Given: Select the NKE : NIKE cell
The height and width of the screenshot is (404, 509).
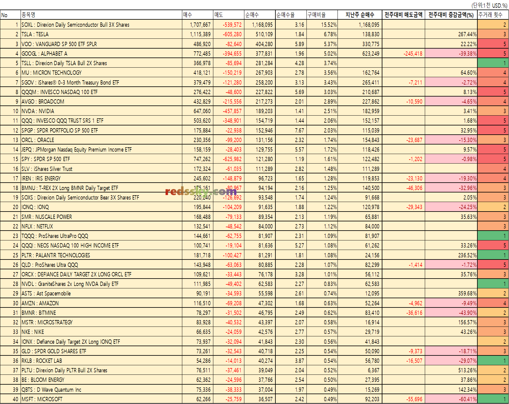Looking at the screenshot, I should (x=101, y=332).
